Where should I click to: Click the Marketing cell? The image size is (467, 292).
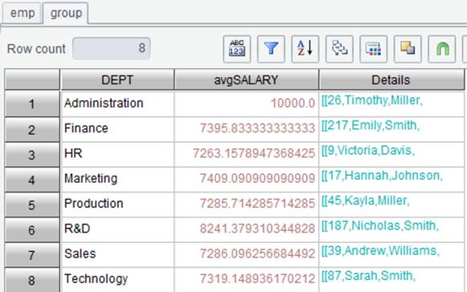117,180
